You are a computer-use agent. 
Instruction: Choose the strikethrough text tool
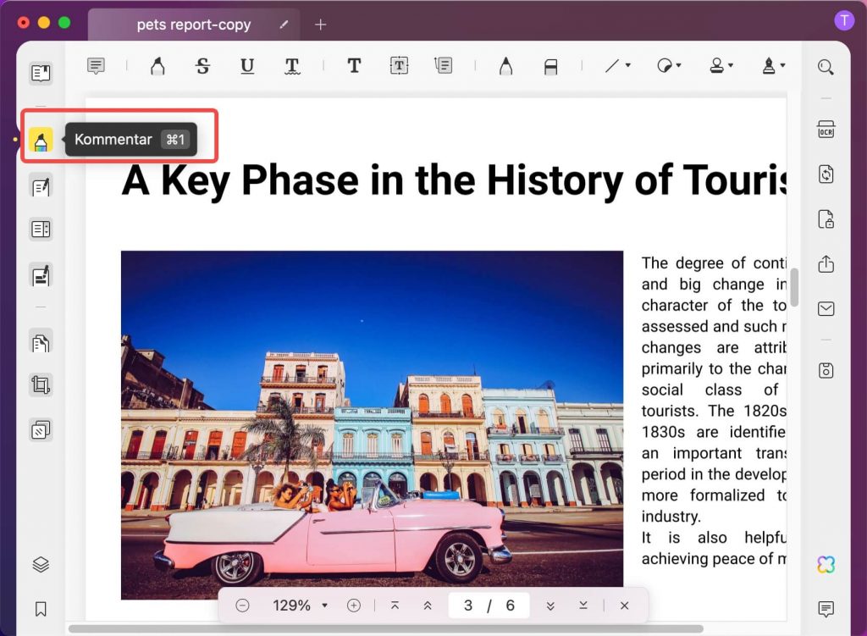(x=203, y=66)
